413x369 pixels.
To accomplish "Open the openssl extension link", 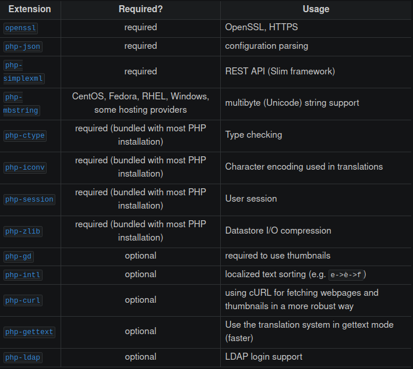I will point(20,28).
